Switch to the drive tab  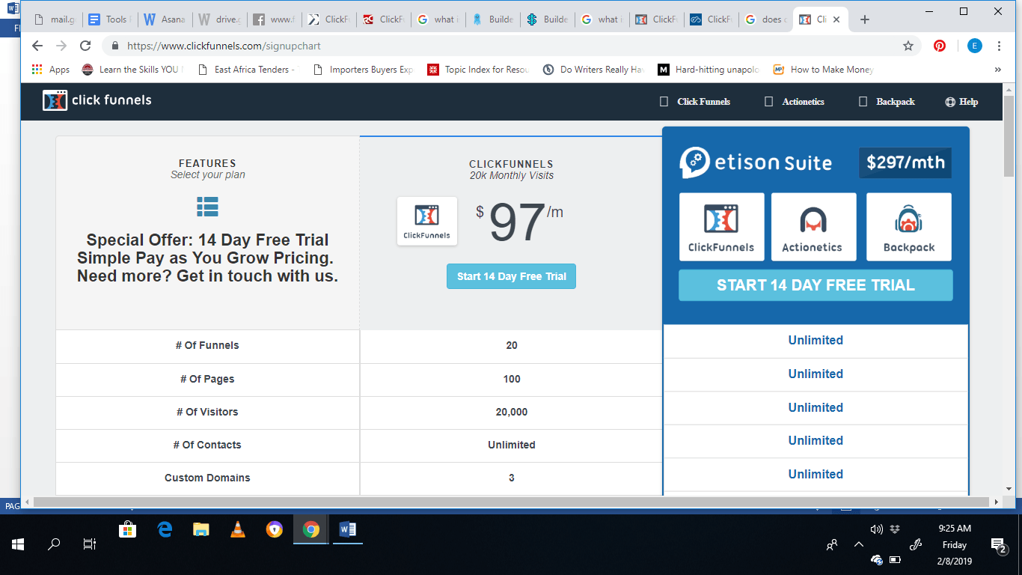(x=218, y=19)
